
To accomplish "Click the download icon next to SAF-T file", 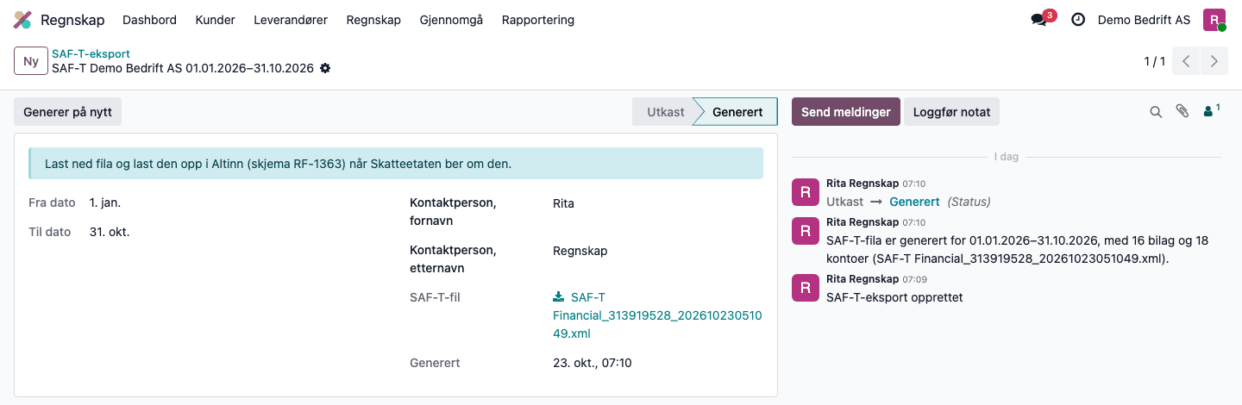I will pyautogui.click(x=558, y=297).
